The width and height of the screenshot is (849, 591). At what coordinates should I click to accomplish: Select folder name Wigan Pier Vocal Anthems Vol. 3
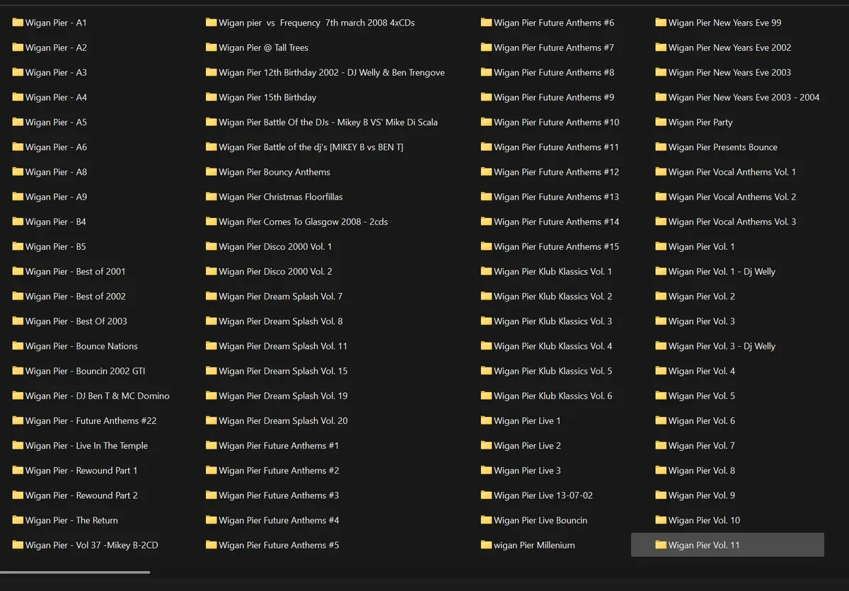732,222
